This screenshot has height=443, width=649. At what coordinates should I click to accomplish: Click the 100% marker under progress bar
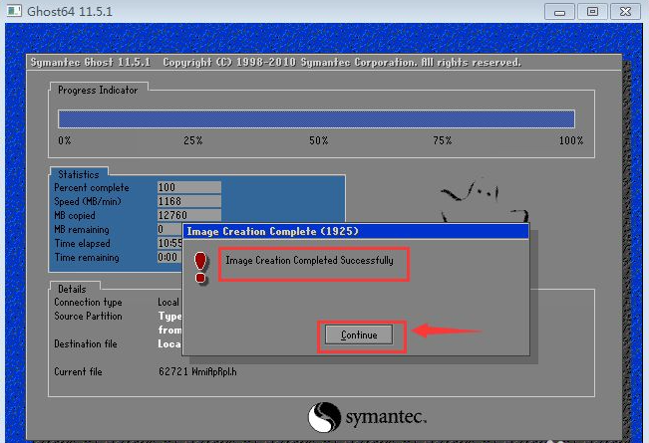tap(570, 140)
